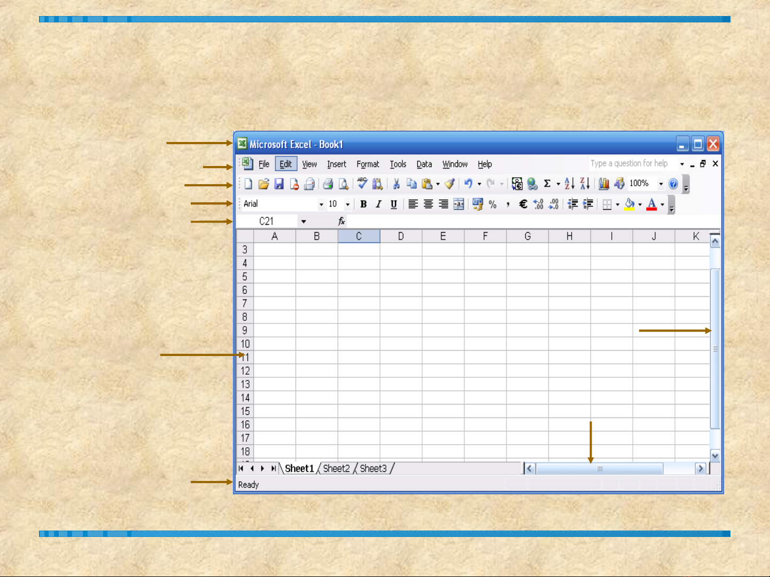Open the Format menu
The width and height of the screenshot is (770, 577).
coord(368,164)
